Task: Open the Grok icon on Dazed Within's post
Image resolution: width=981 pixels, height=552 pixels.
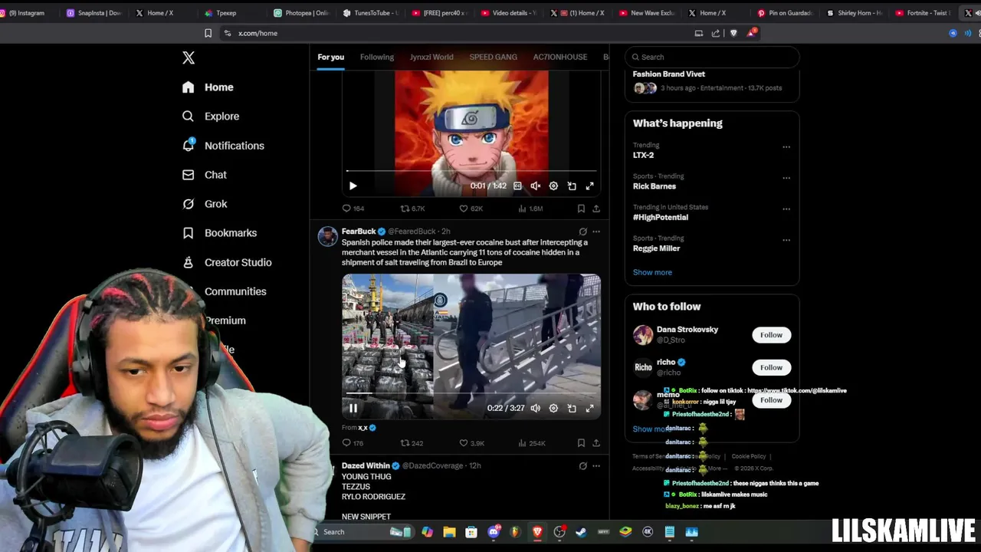Action: coord(582,465)
